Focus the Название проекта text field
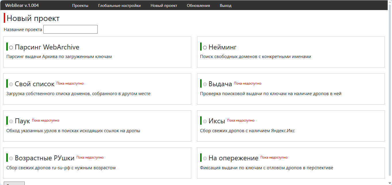Image resolution: width=392 pixels, height=185 pixels. (x=70, y=29)
